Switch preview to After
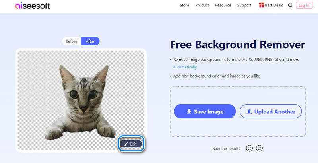This screenshot has width=318, height=163. click(x=90, y=41)
